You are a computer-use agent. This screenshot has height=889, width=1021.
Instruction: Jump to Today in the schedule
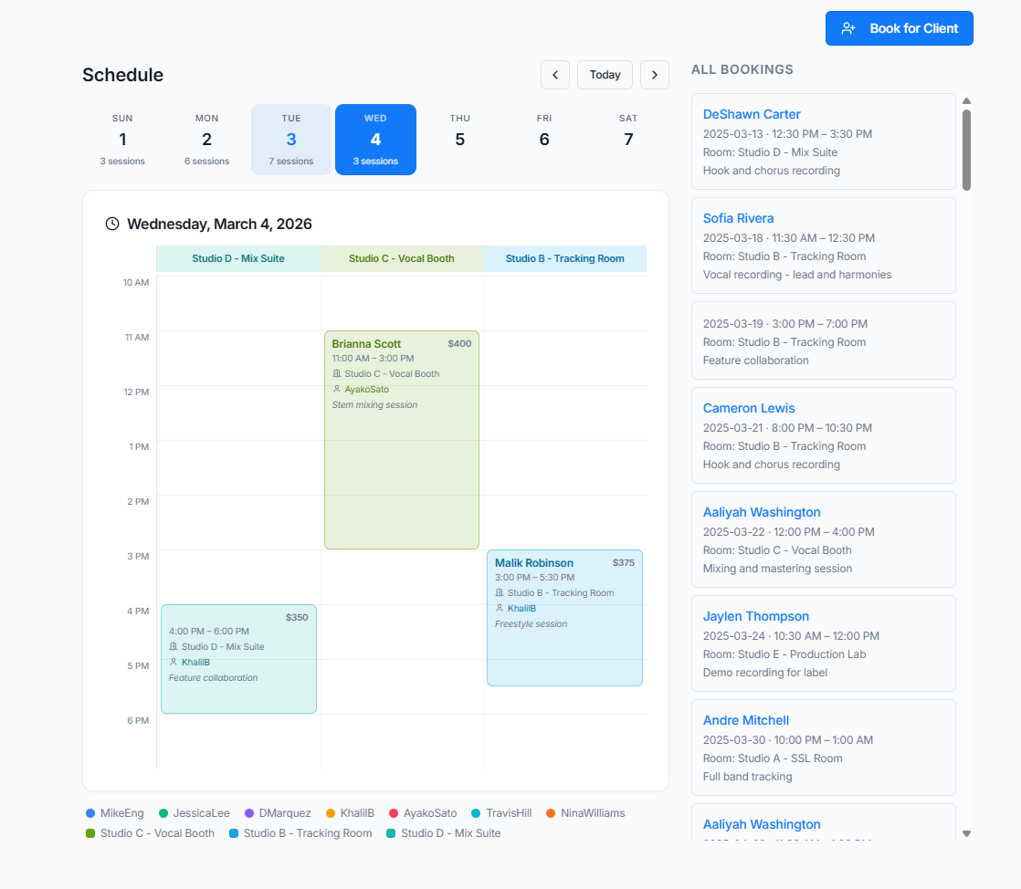(x=605, y=75)
